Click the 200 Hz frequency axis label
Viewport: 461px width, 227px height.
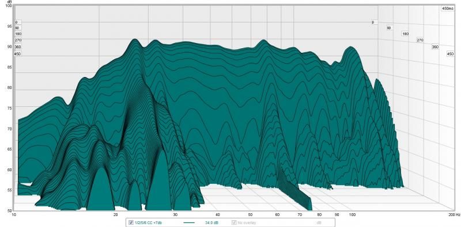(x=454, y=215)
